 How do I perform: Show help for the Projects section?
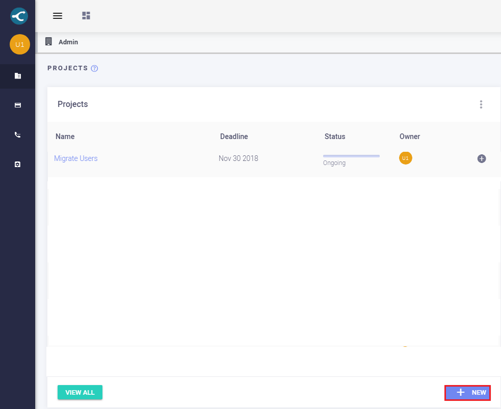pos(94,68)
